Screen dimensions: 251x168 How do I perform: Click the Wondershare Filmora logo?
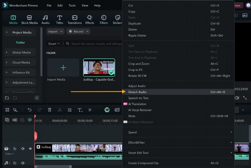[5, 5]
